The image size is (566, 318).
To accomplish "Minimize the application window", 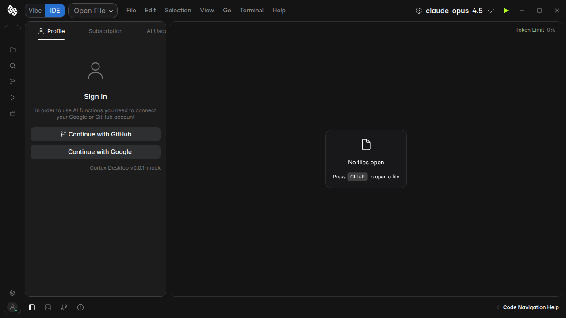I will point(522,11).
